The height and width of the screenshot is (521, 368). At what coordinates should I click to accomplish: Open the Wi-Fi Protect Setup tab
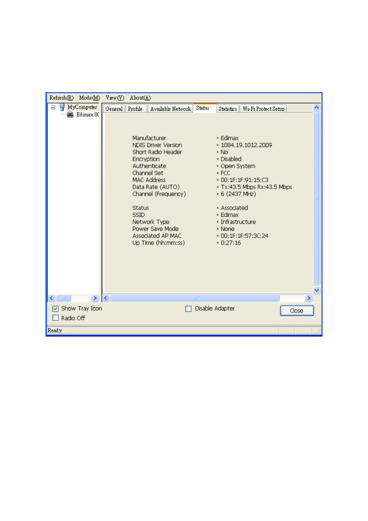pos(263,109)
